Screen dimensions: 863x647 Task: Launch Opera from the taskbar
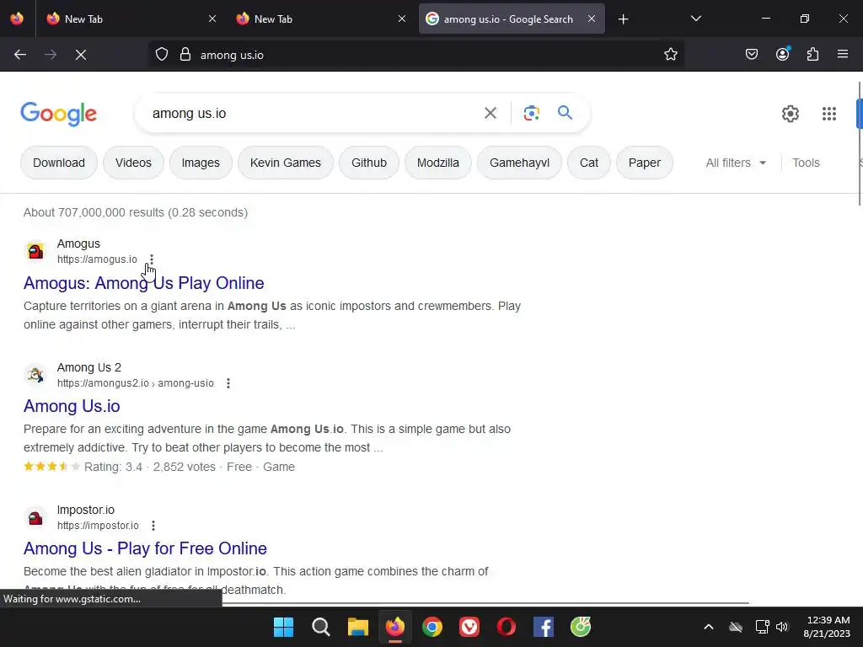pos(507,627)
